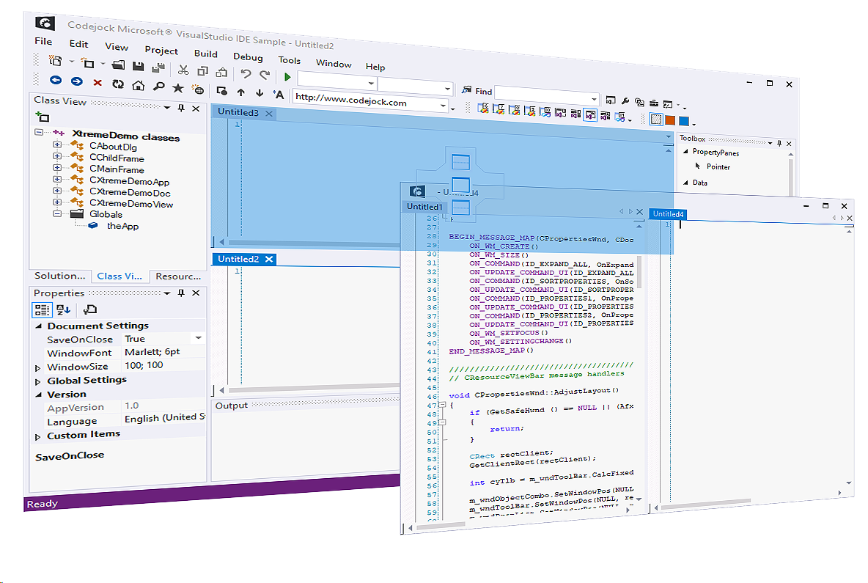Close the Untitled3 document tab
The height and width of the screenshot is (583, 868).
269,114
